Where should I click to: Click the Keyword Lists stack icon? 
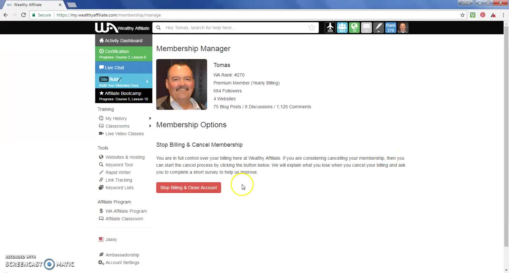pyautogui.click(x=101, y=187)
